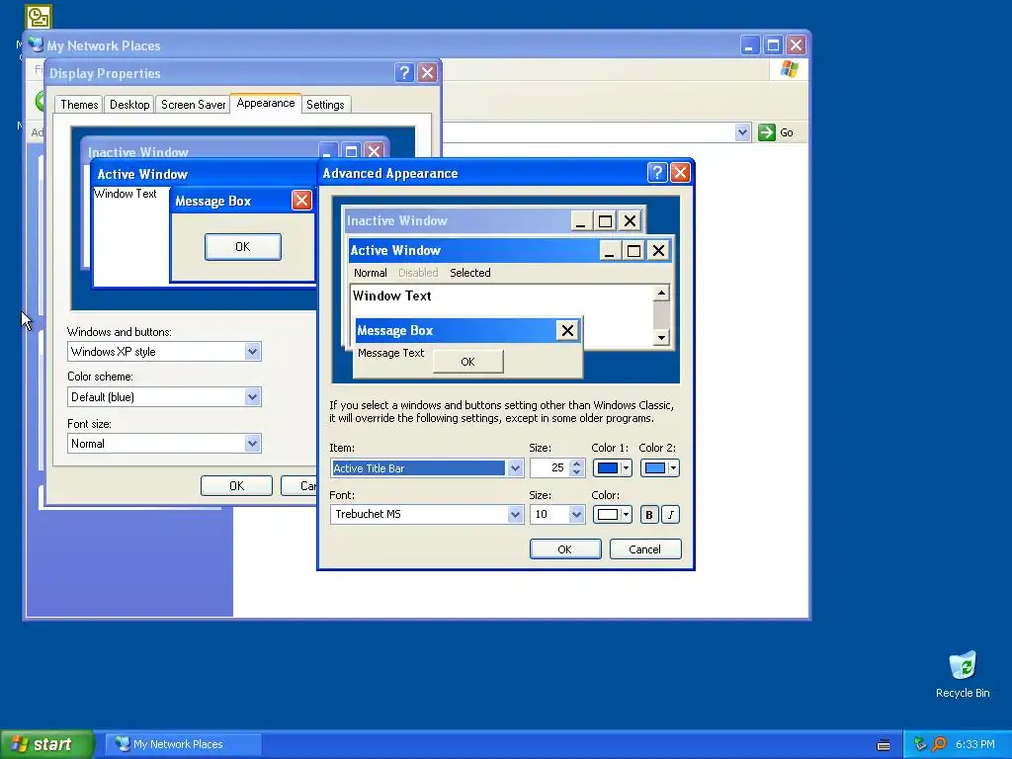Screen dimensions: 1012x759
Task: Expand the address bar dropdown in My Network Places
Action: click(742, 132)
